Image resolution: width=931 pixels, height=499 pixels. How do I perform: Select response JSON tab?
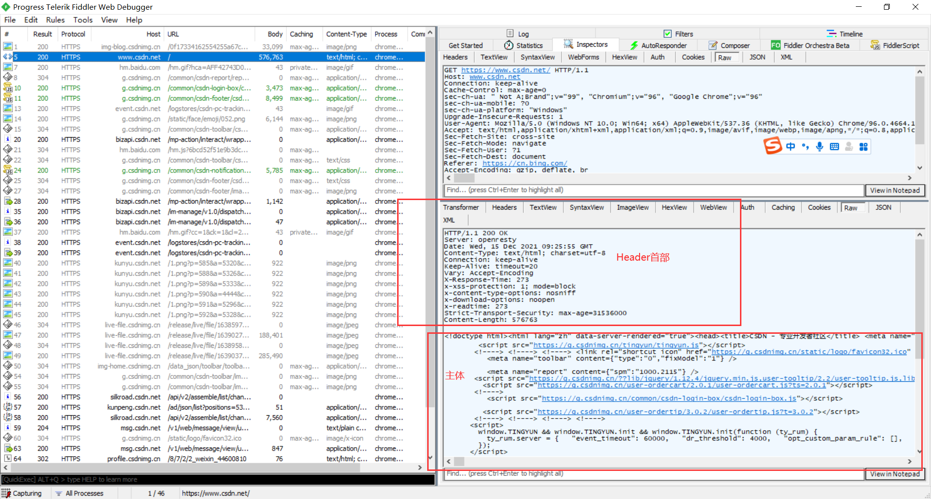point(883,207)
